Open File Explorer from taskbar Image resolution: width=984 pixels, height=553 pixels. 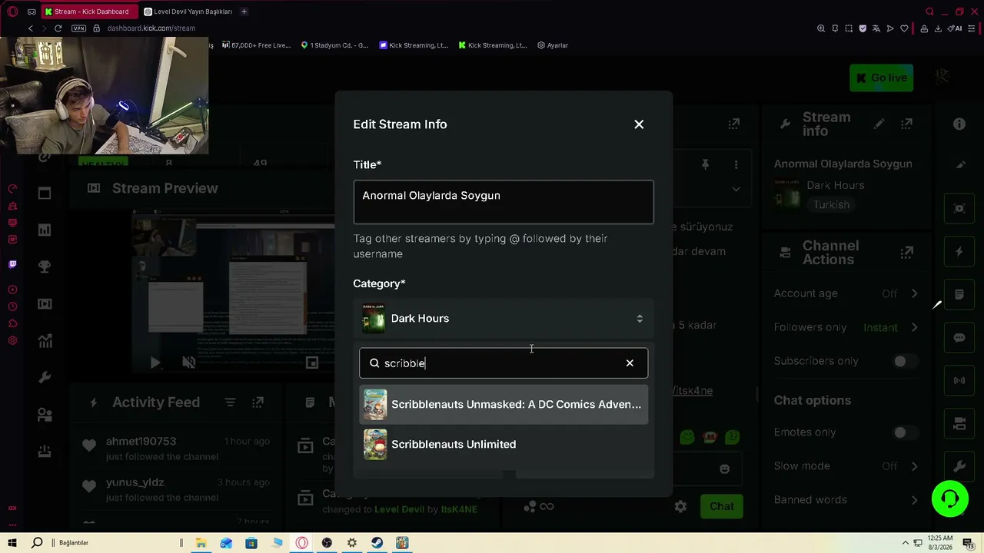(201, 543)
